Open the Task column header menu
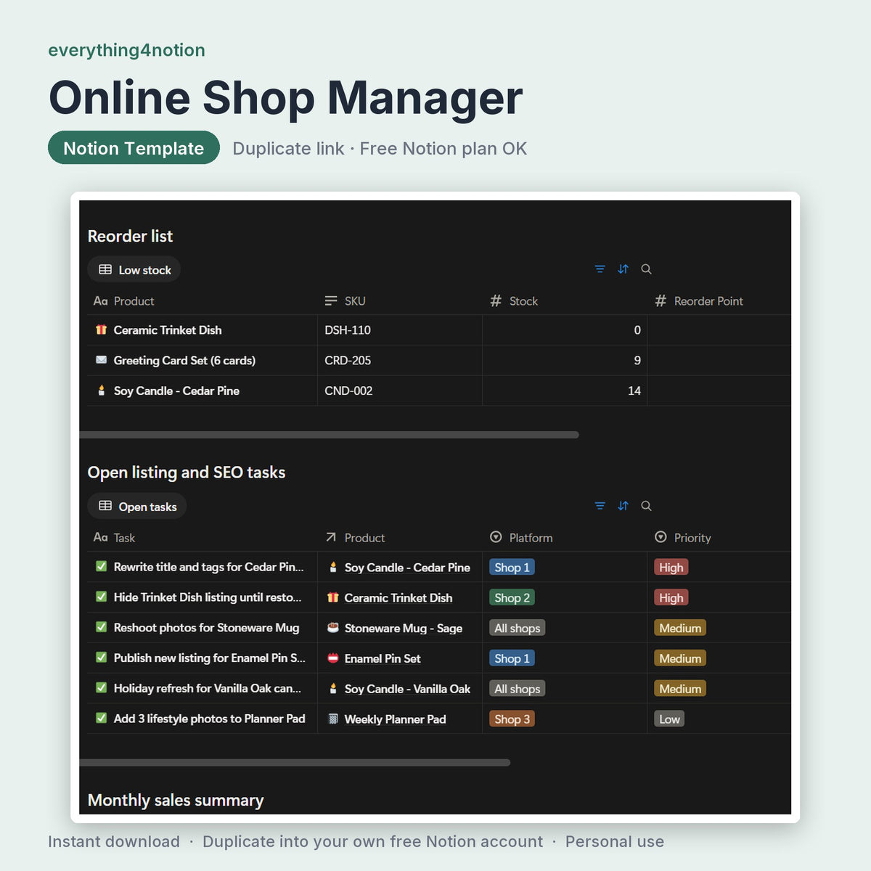 (x=114, y=538)
